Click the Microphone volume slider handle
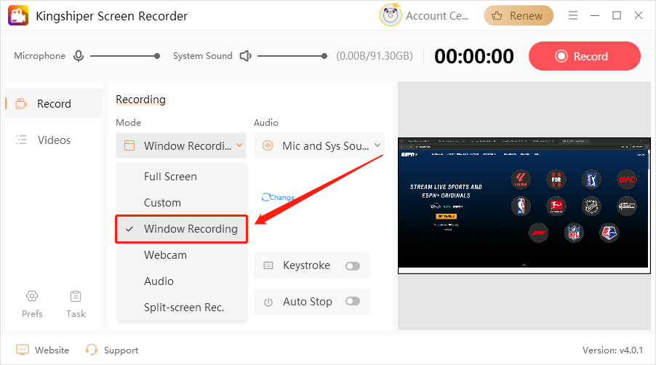 point(157,56)
